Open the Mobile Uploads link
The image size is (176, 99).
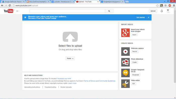[x=66, y=87]
